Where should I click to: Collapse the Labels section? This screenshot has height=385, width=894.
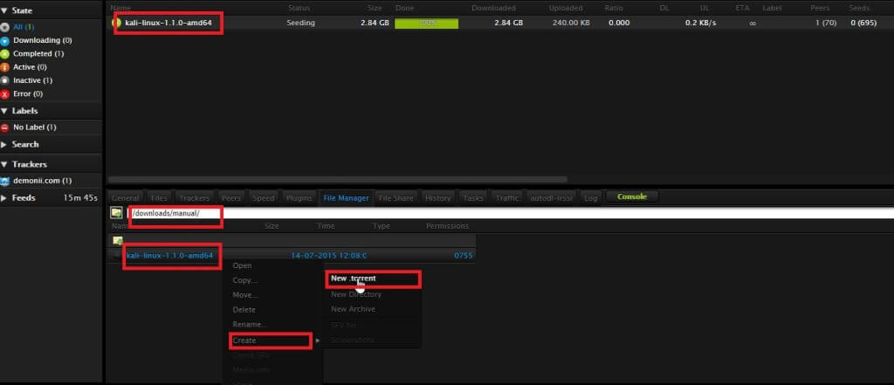pyautogui.click(x=5, y=111)
